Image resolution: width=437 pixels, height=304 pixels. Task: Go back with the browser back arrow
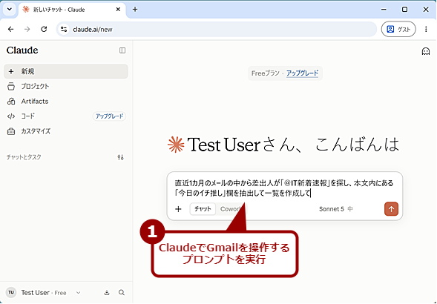pyautogui.click(x=11, y=29)
